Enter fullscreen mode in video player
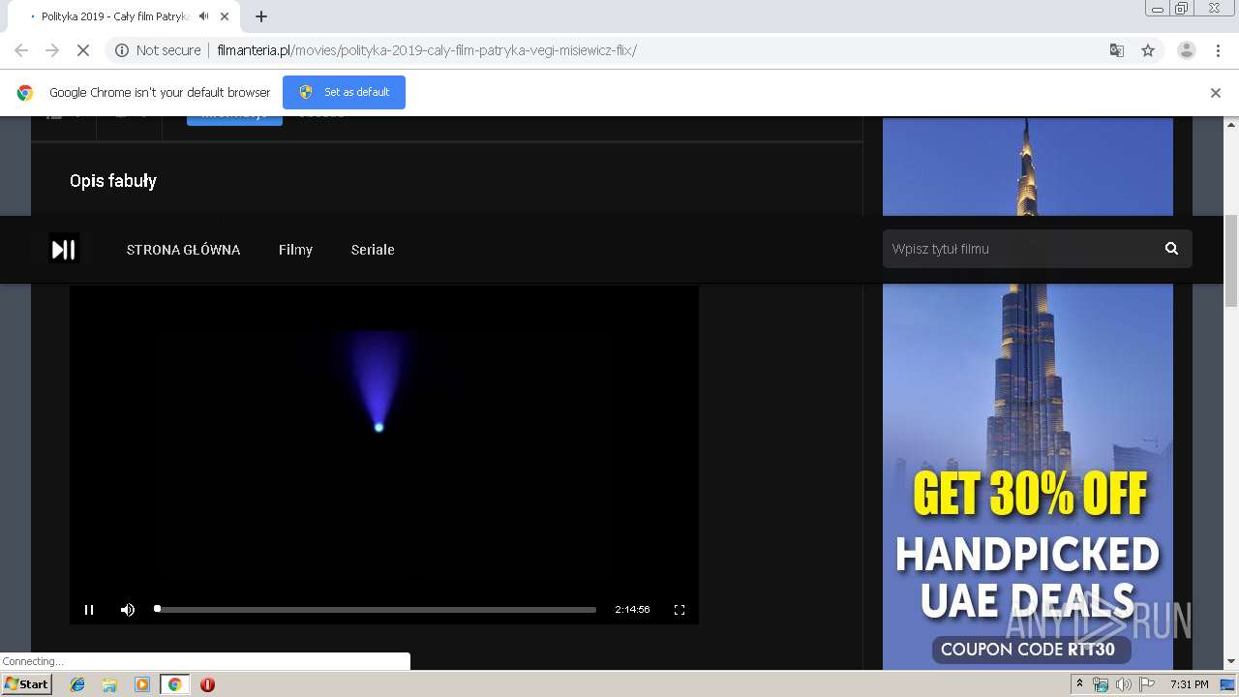Screen dimensions: 1239x697 680,610
